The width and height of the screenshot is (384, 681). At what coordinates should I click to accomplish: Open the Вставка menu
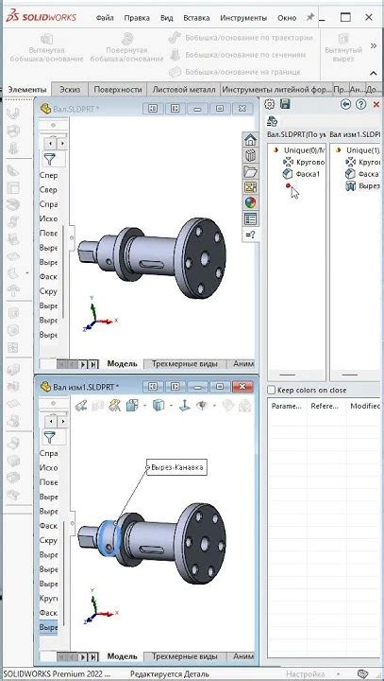196,18
